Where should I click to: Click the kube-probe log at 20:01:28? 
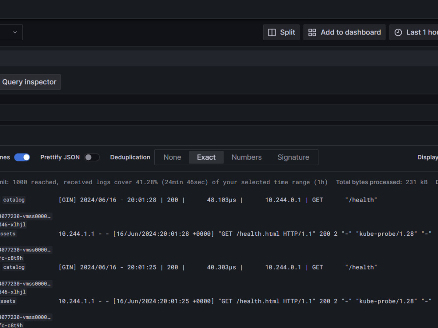(245, 234)
